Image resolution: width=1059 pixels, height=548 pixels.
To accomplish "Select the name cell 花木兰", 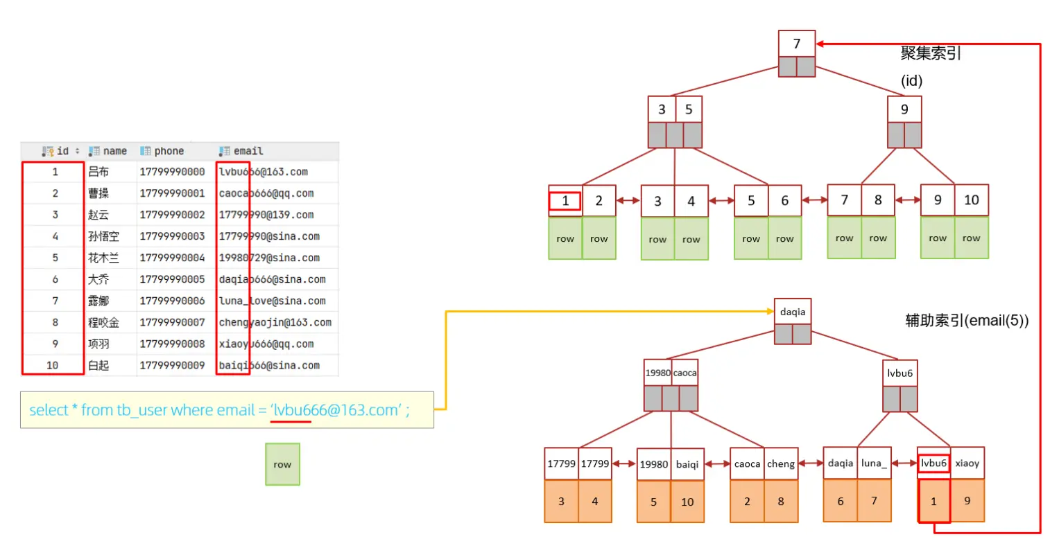I will click(103, 258).
